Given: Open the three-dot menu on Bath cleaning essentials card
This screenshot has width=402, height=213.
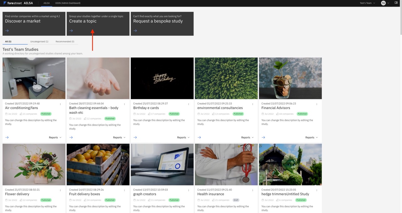Looking at the screenshot, I should click(x=124, y=104).
